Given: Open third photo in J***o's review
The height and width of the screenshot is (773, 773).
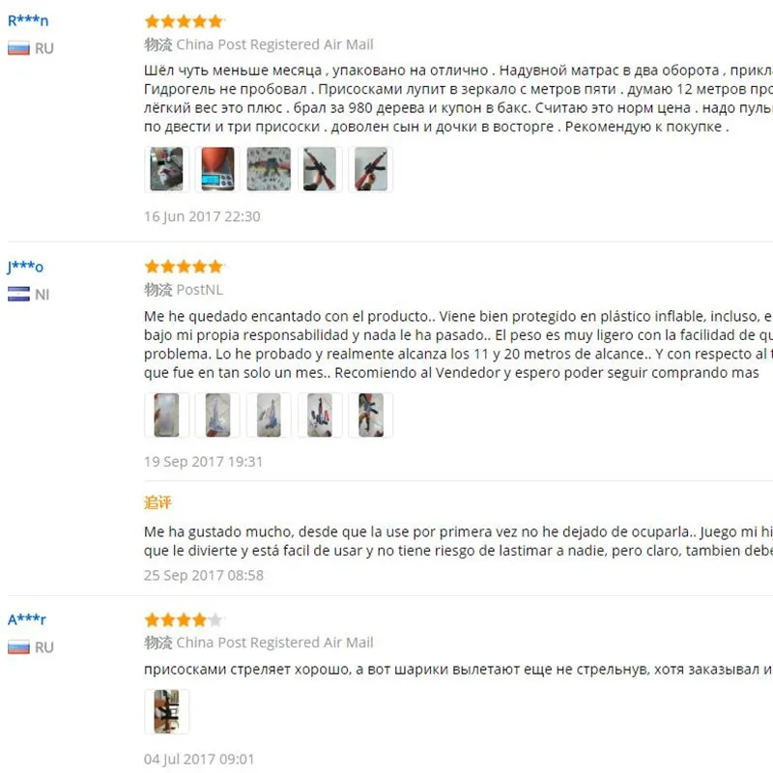Looking at the screenshot, I should [x=269, y=415].
